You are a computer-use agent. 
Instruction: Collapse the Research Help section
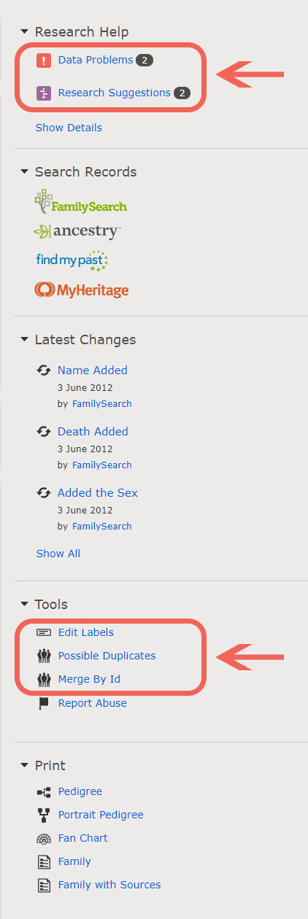tap(25, 32)
